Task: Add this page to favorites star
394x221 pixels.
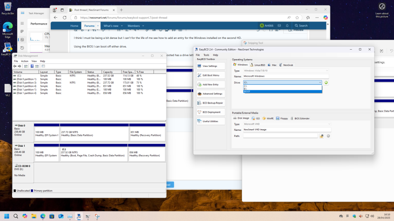Action: pos(297,18)
